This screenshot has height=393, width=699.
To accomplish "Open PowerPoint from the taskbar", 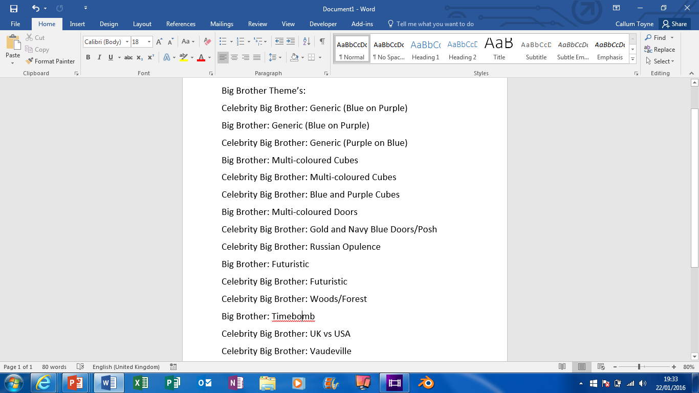I will click(x=76, y=383).
